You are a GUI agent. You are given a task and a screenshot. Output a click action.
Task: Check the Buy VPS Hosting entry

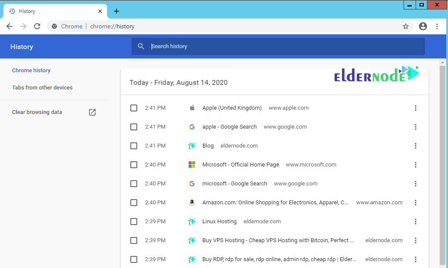pos(134,240)
